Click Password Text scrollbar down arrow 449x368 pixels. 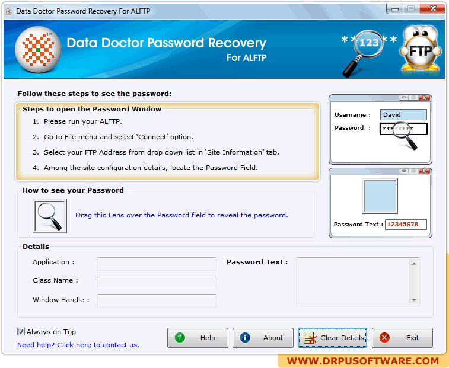[414, 300]
